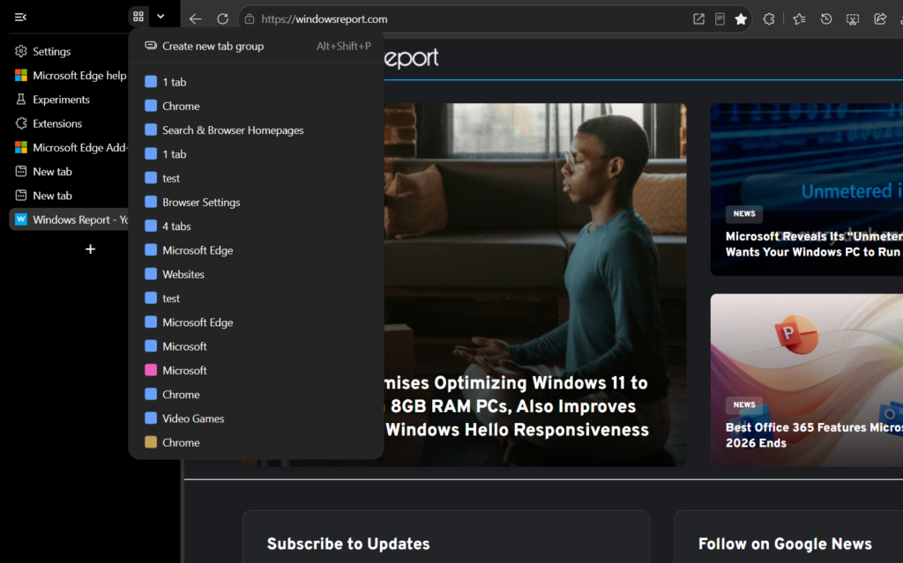
Task: Click the share icon in toolbar
Action: click(880, 19)
